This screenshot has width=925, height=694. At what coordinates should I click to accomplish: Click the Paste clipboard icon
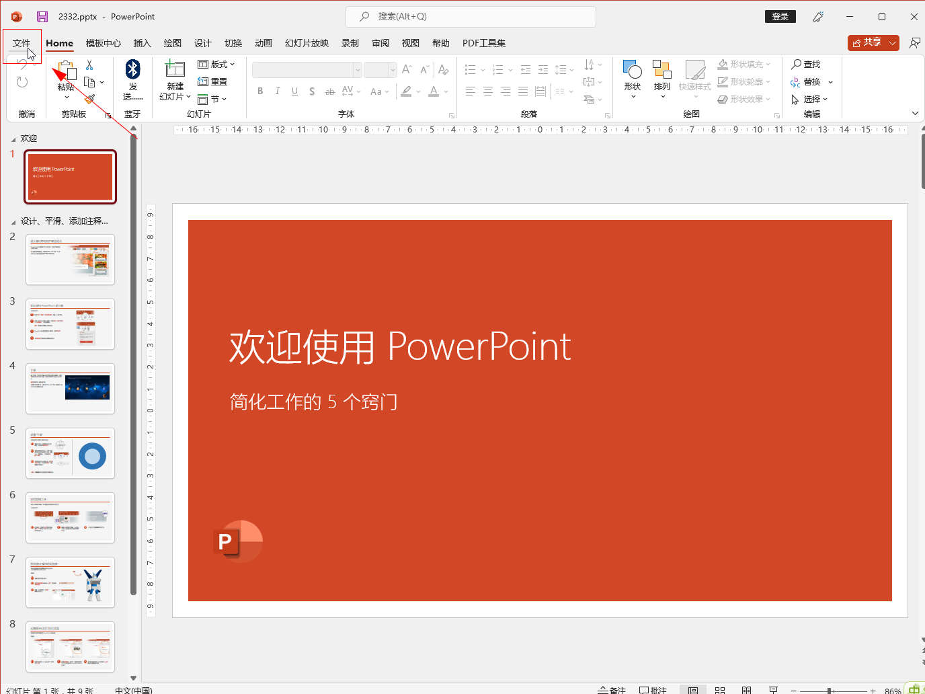tap(66, 71)
